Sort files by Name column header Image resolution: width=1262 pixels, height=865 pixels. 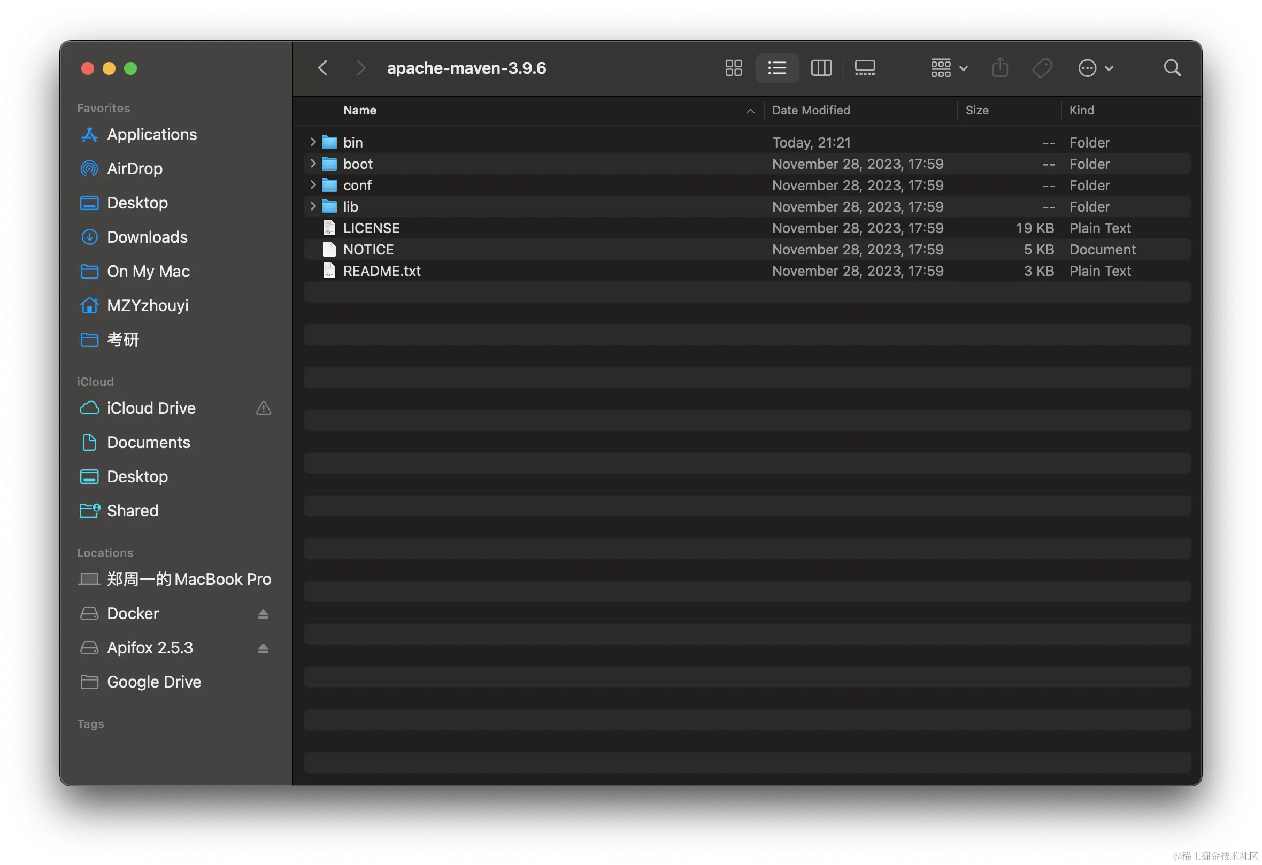pos(359,110)
